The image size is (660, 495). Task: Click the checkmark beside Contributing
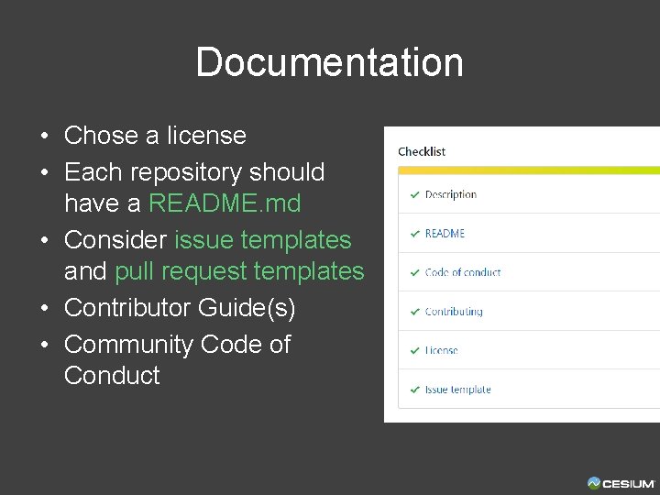pos(415,312)
